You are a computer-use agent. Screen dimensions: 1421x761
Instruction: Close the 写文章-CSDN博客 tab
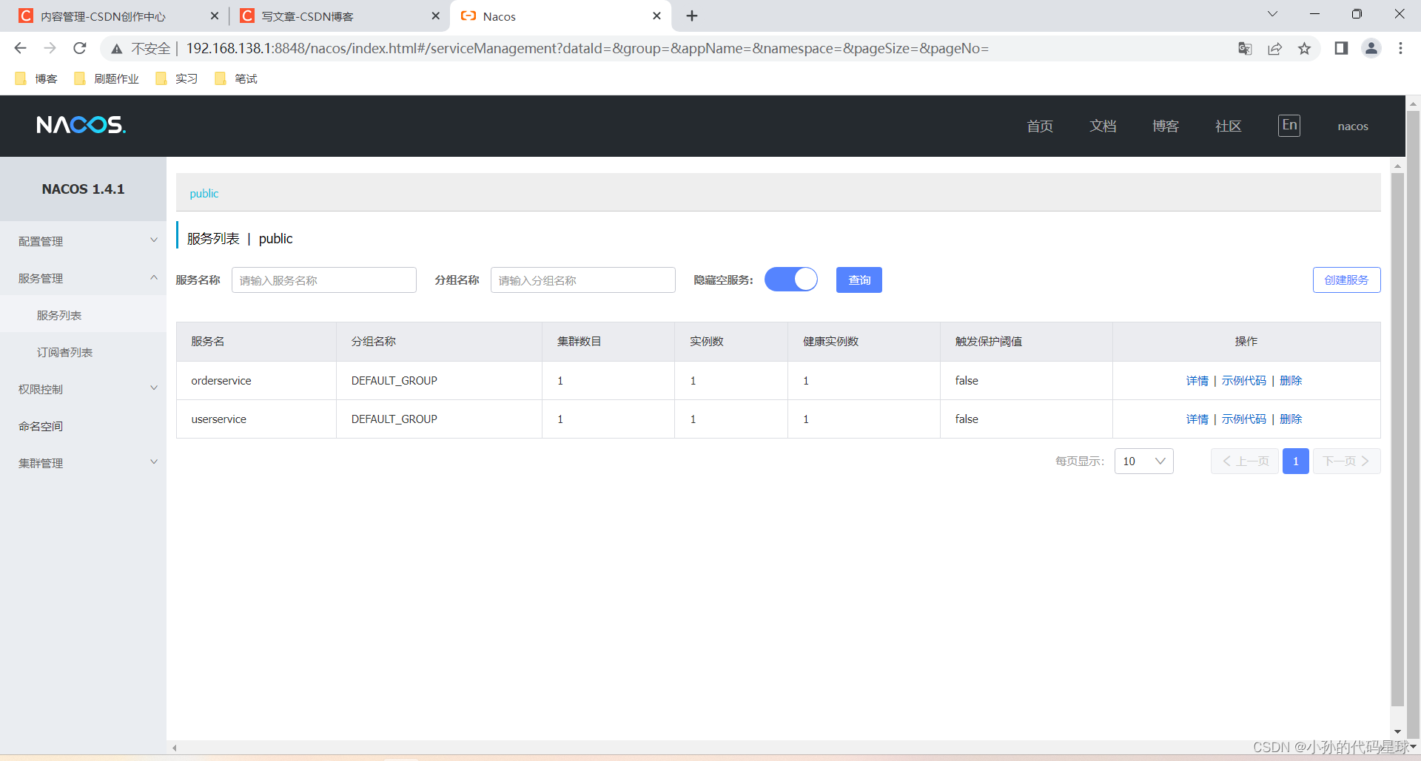point(435,16)
